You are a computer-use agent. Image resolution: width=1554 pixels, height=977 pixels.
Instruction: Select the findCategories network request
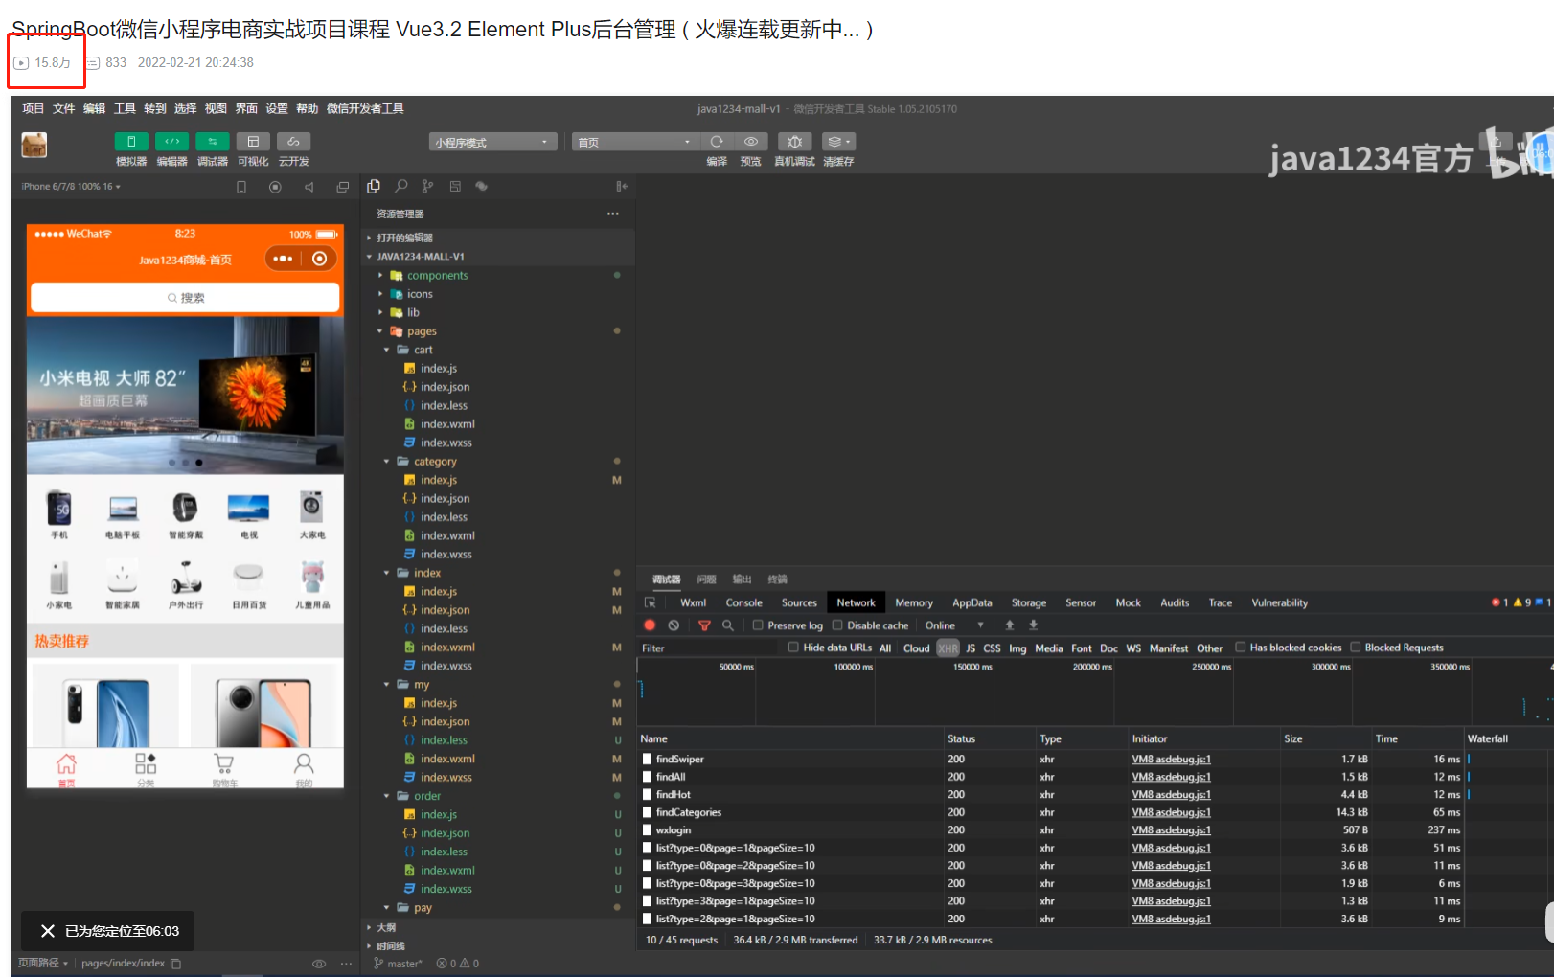(689, 812)
